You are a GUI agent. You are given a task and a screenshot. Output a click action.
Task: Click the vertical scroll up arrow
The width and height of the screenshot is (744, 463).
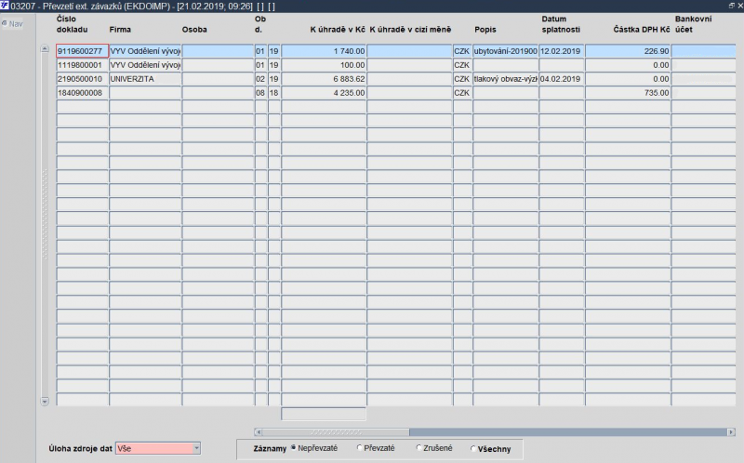click(45, 49)
